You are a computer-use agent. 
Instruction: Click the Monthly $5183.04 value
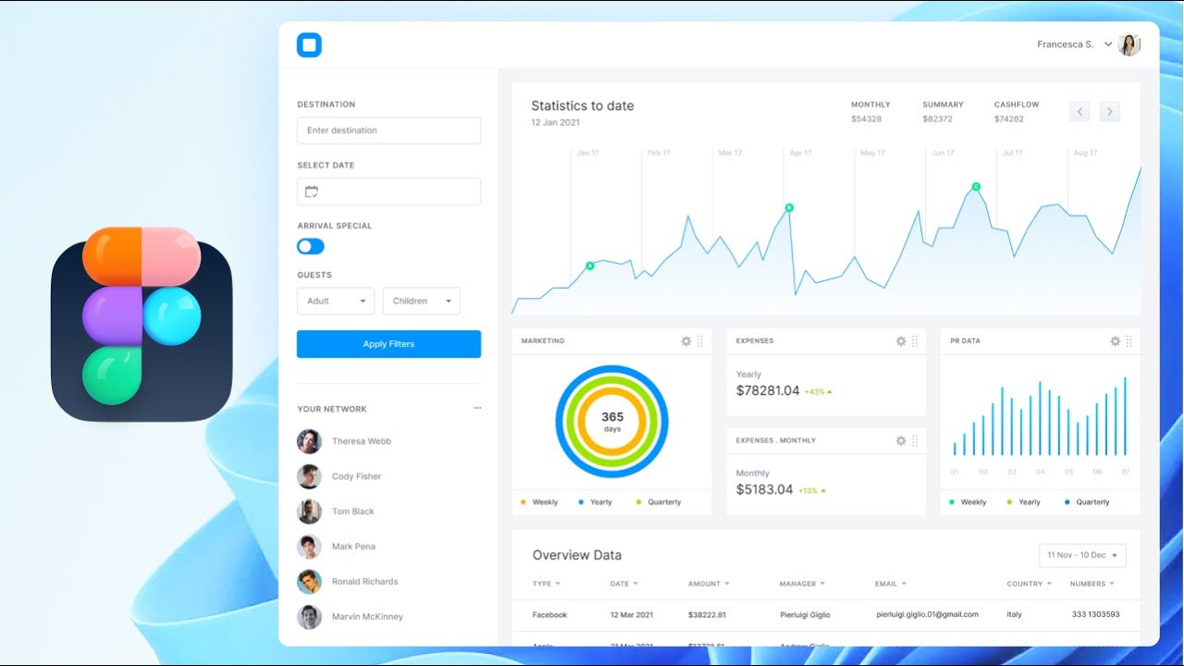(x=765, y=489)
